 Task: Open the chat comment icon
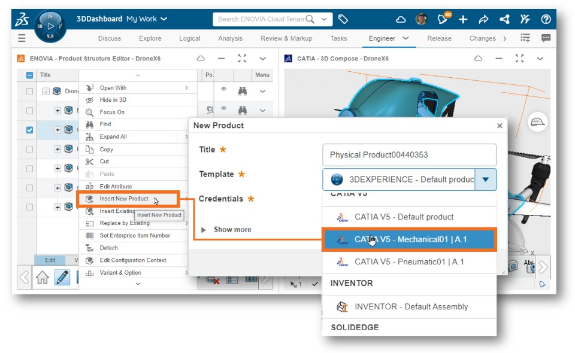coord(546,38)
